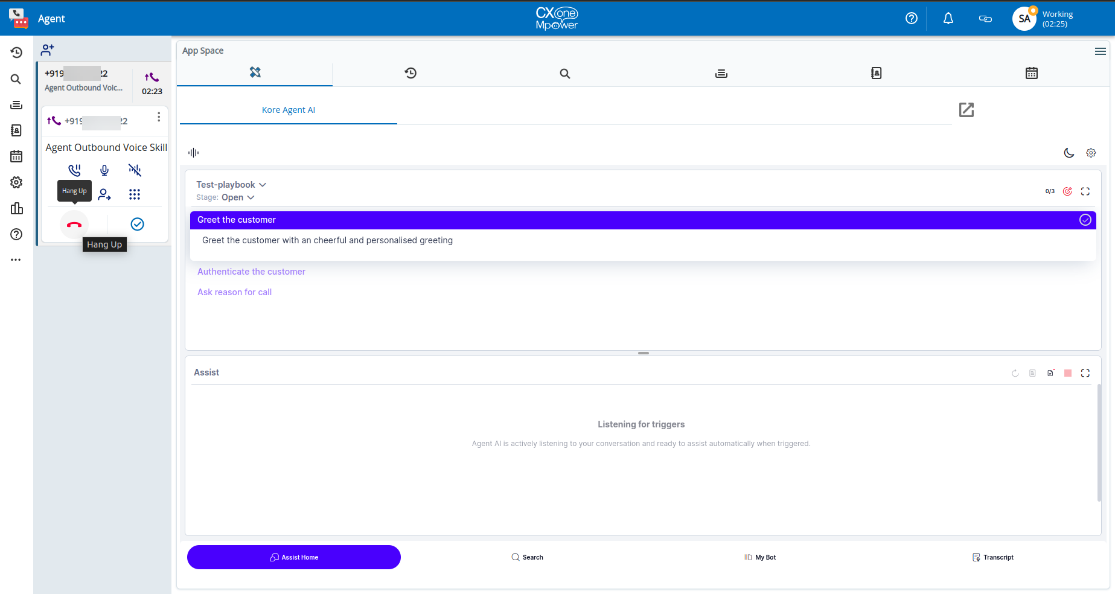Click the transfer contact icon
The height and width of the screenshot is (594, 1115).
pos(104,194)
